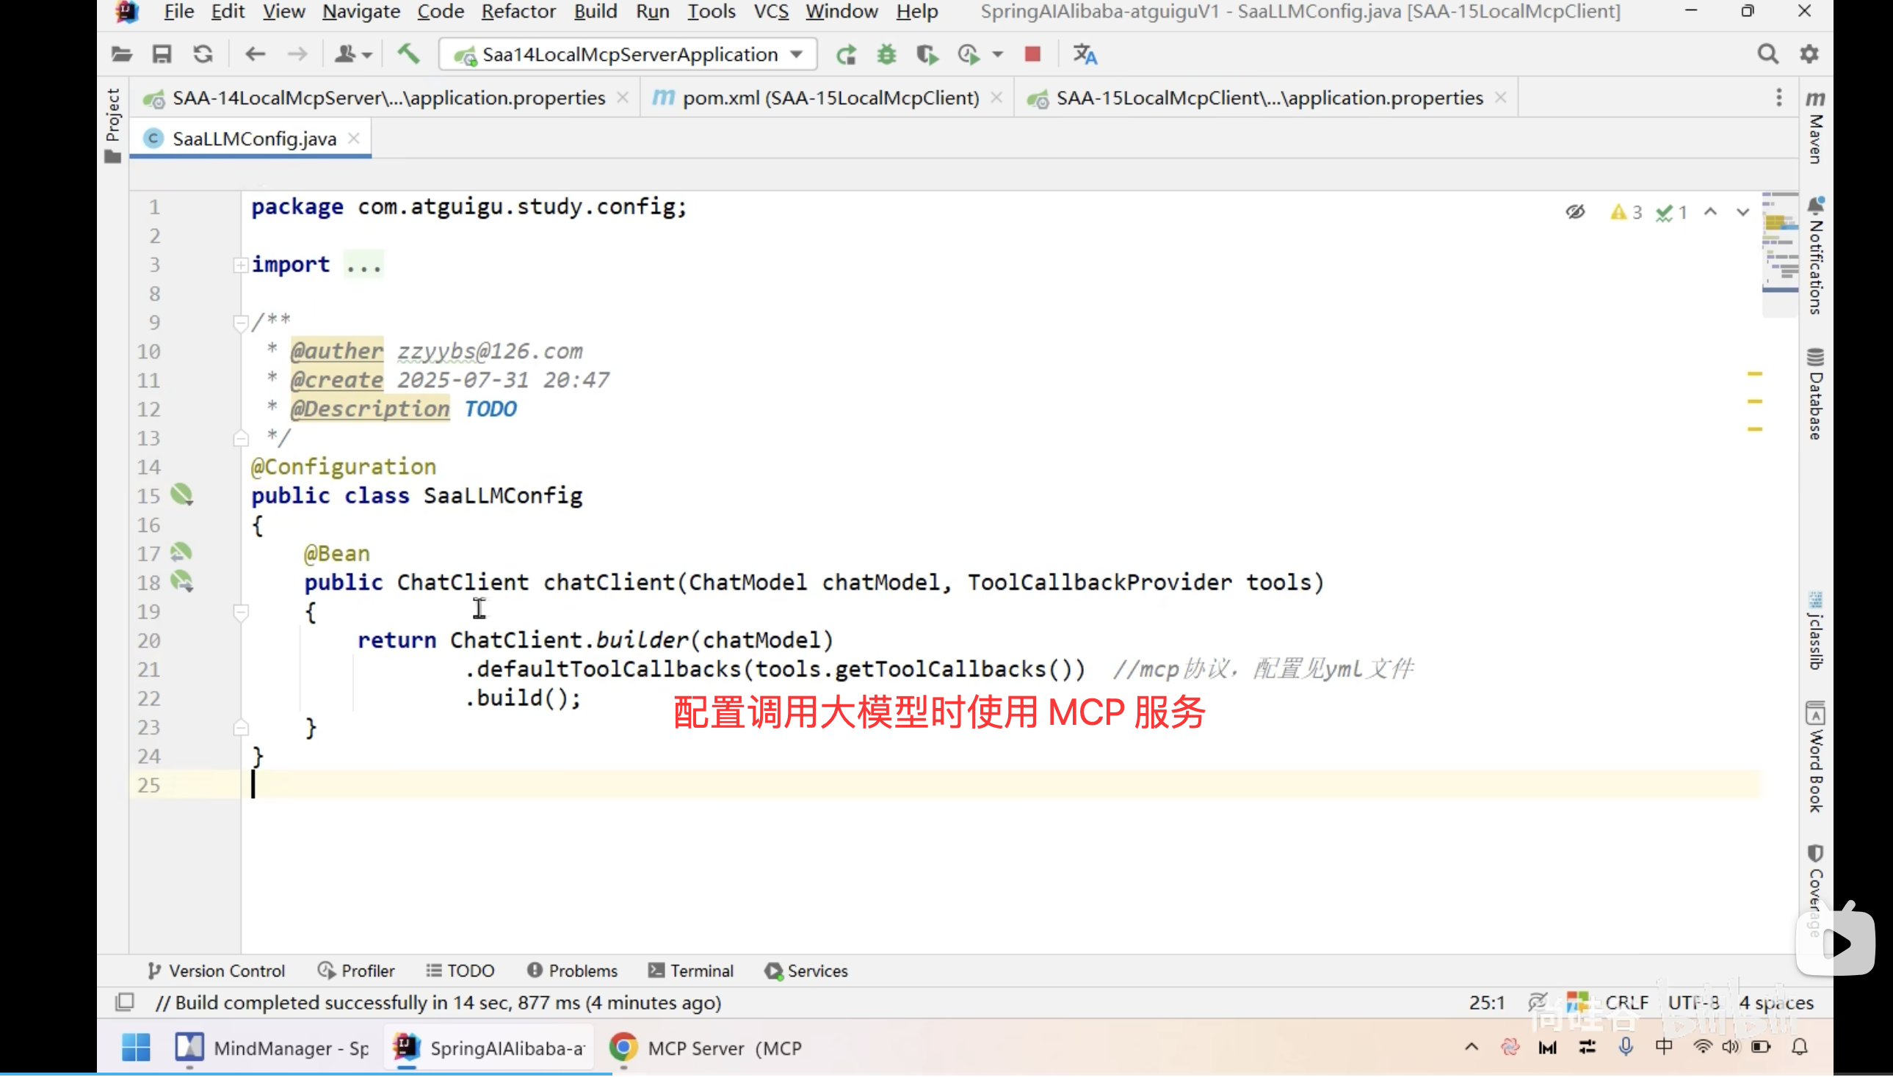Collapse the Javadoc comment at line 9
The image size is (1893, 1077).
[x=241, y=323]
